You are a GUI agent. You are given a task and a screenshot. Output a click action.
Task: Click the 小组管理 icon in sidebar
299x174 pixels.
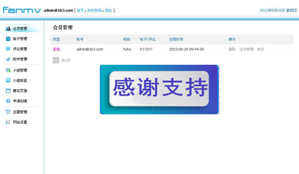8,70
